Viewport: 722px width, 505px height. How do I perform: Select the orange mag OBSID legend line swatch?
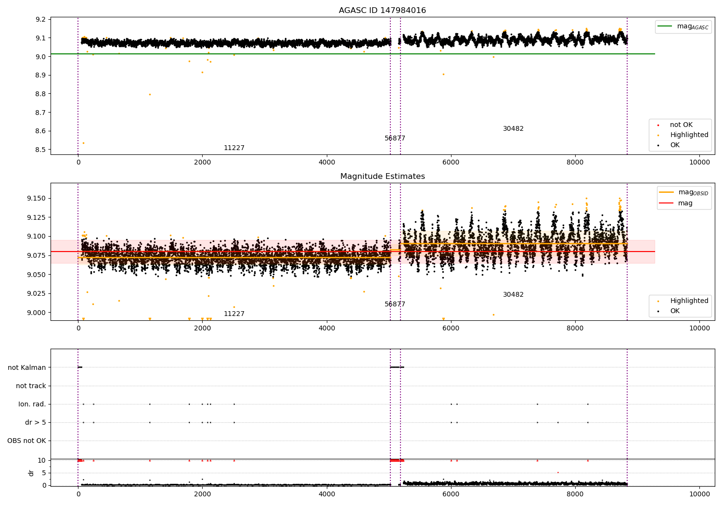[666, 192]
